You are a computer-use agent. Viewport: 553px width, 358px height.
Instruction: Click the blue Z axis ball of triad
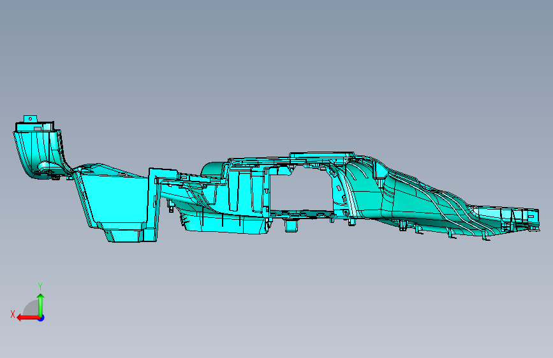[41, 318]
